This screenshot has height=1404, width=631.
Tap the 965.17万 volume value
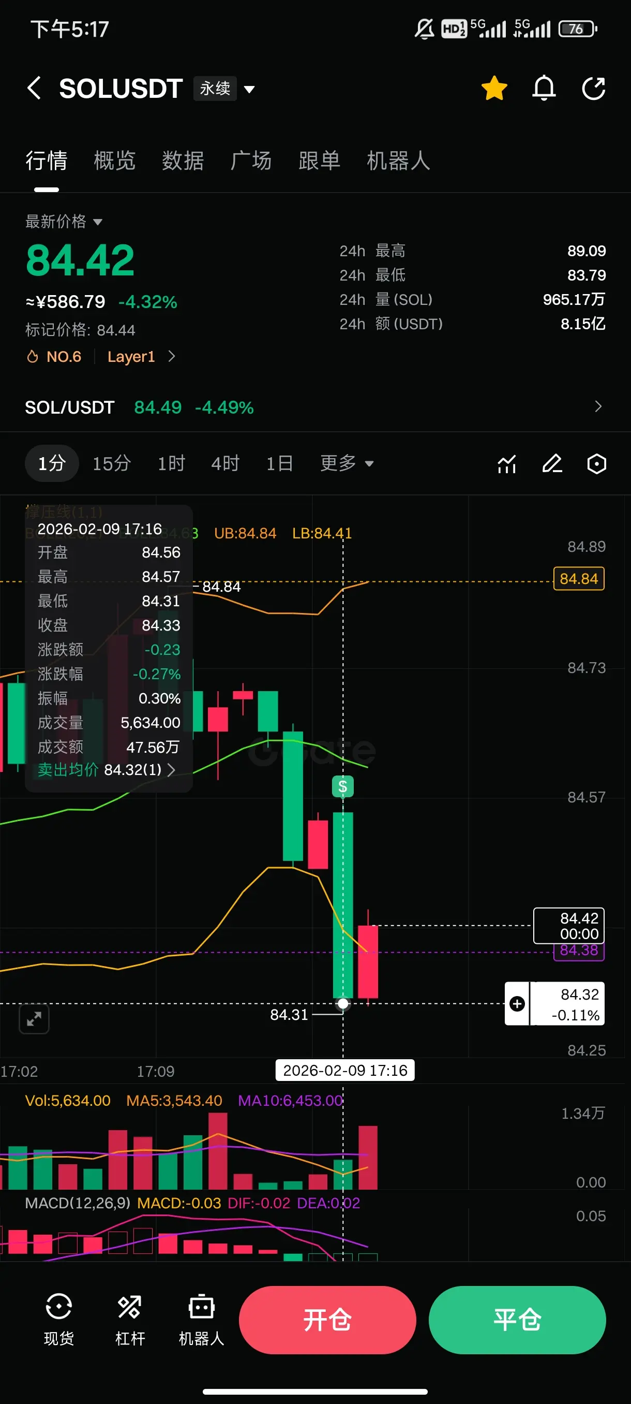574,299
